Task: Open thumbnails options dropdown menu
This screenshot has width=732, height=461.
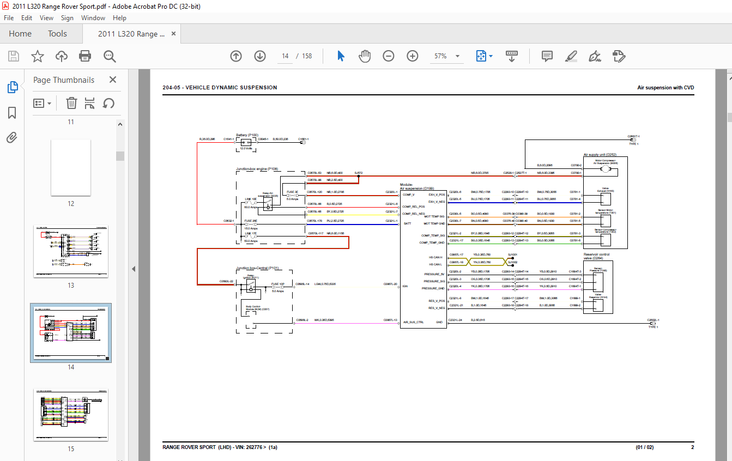Action: (x=43, y=103)
